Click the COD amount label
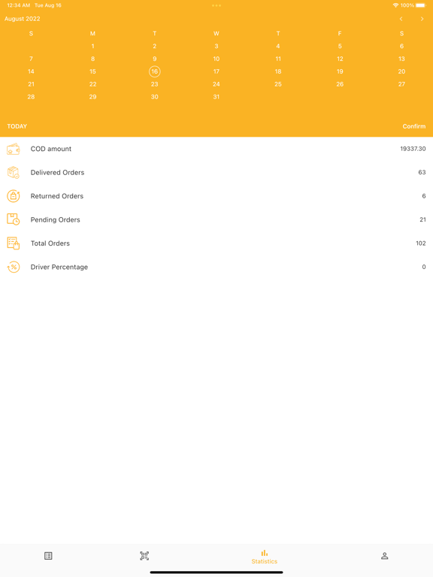This screenshot has height=577, width=433. 51,149
